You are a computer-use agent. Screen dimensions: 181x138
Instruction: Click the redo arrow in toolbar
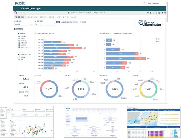pyautogui.click(x=22, y=13)
